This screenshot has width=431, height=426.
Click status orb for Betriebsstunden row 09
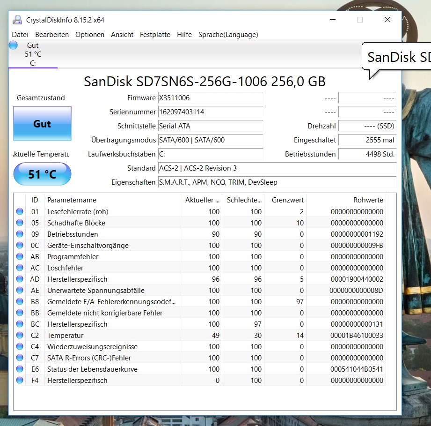tap(20, 234)
